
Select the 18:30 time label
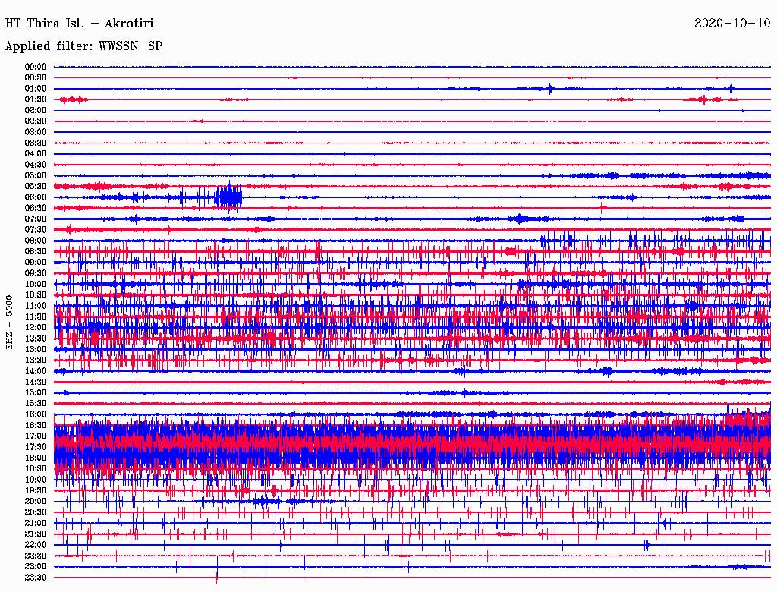click(35, 469)
